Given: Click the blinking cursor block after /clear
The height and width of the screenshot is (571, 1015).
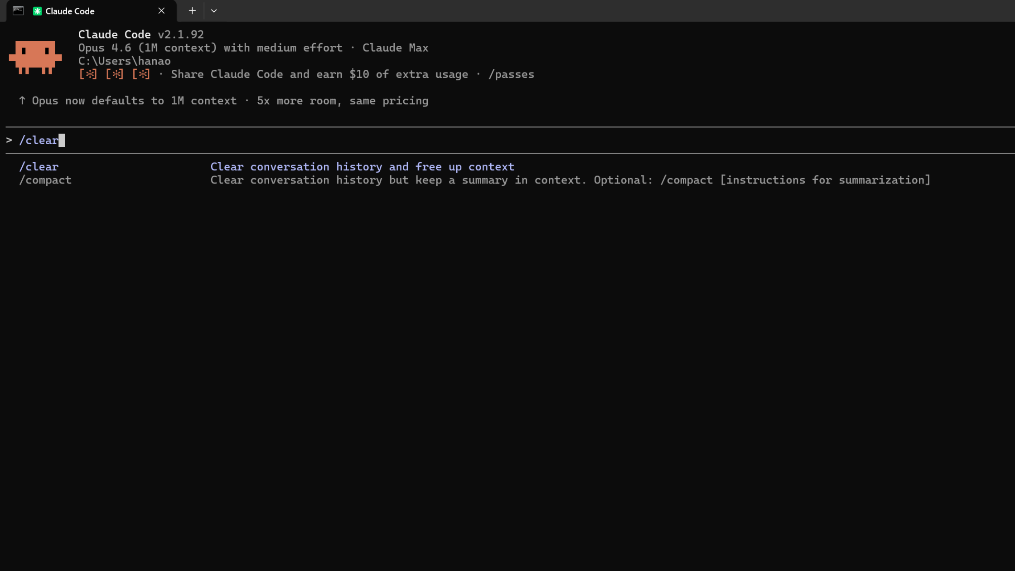Looking at the screenshot, I should click(62, 140).
